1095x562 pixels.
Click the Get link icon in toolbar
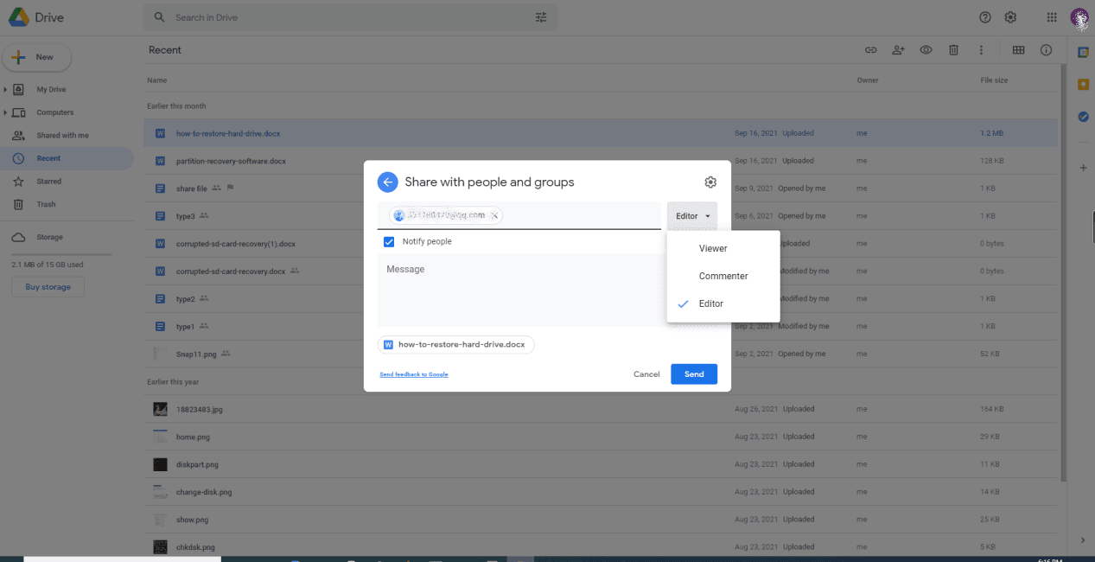point(871,50)
